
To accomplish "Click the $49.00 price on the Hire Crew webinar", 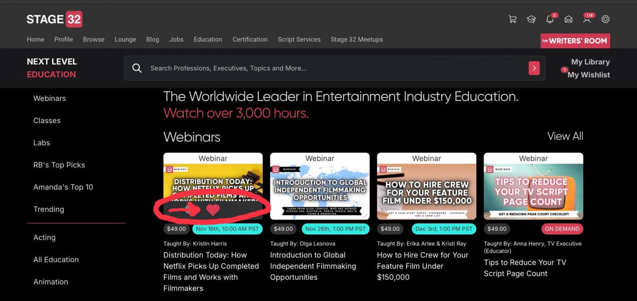I will tap(390, 229).
